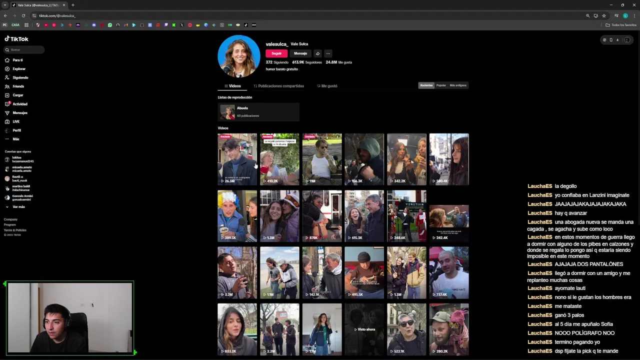Viewport: 640px width, 360px height.
Task: Go to Siguiendo in the sidebar
Action: click(x=17, y=77)
